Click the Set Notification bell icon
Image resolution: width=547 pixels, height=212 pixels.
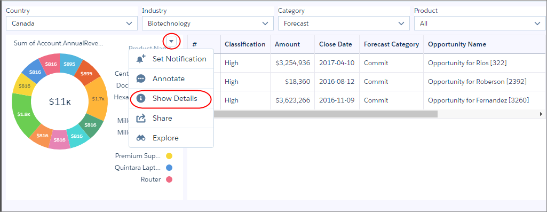click(x=141, y=59)
